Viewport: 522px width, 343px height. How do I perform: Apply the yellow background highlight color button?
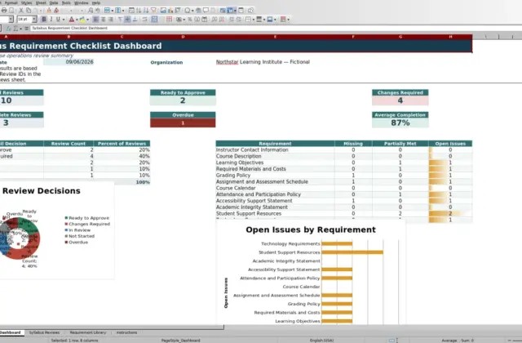click(x=82, y=20)
